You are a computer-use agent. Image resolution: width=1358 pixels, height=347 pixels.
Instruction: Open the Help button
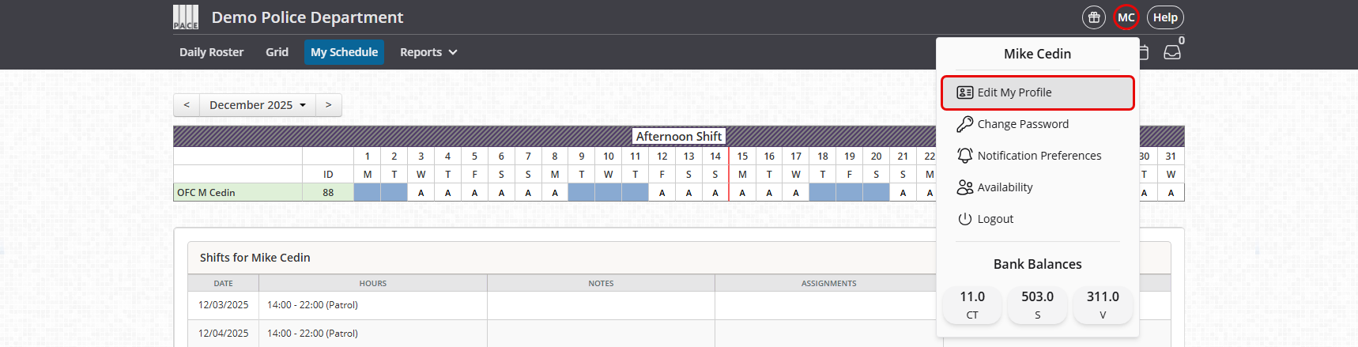pyautogui.click(x=1165, y=17)
